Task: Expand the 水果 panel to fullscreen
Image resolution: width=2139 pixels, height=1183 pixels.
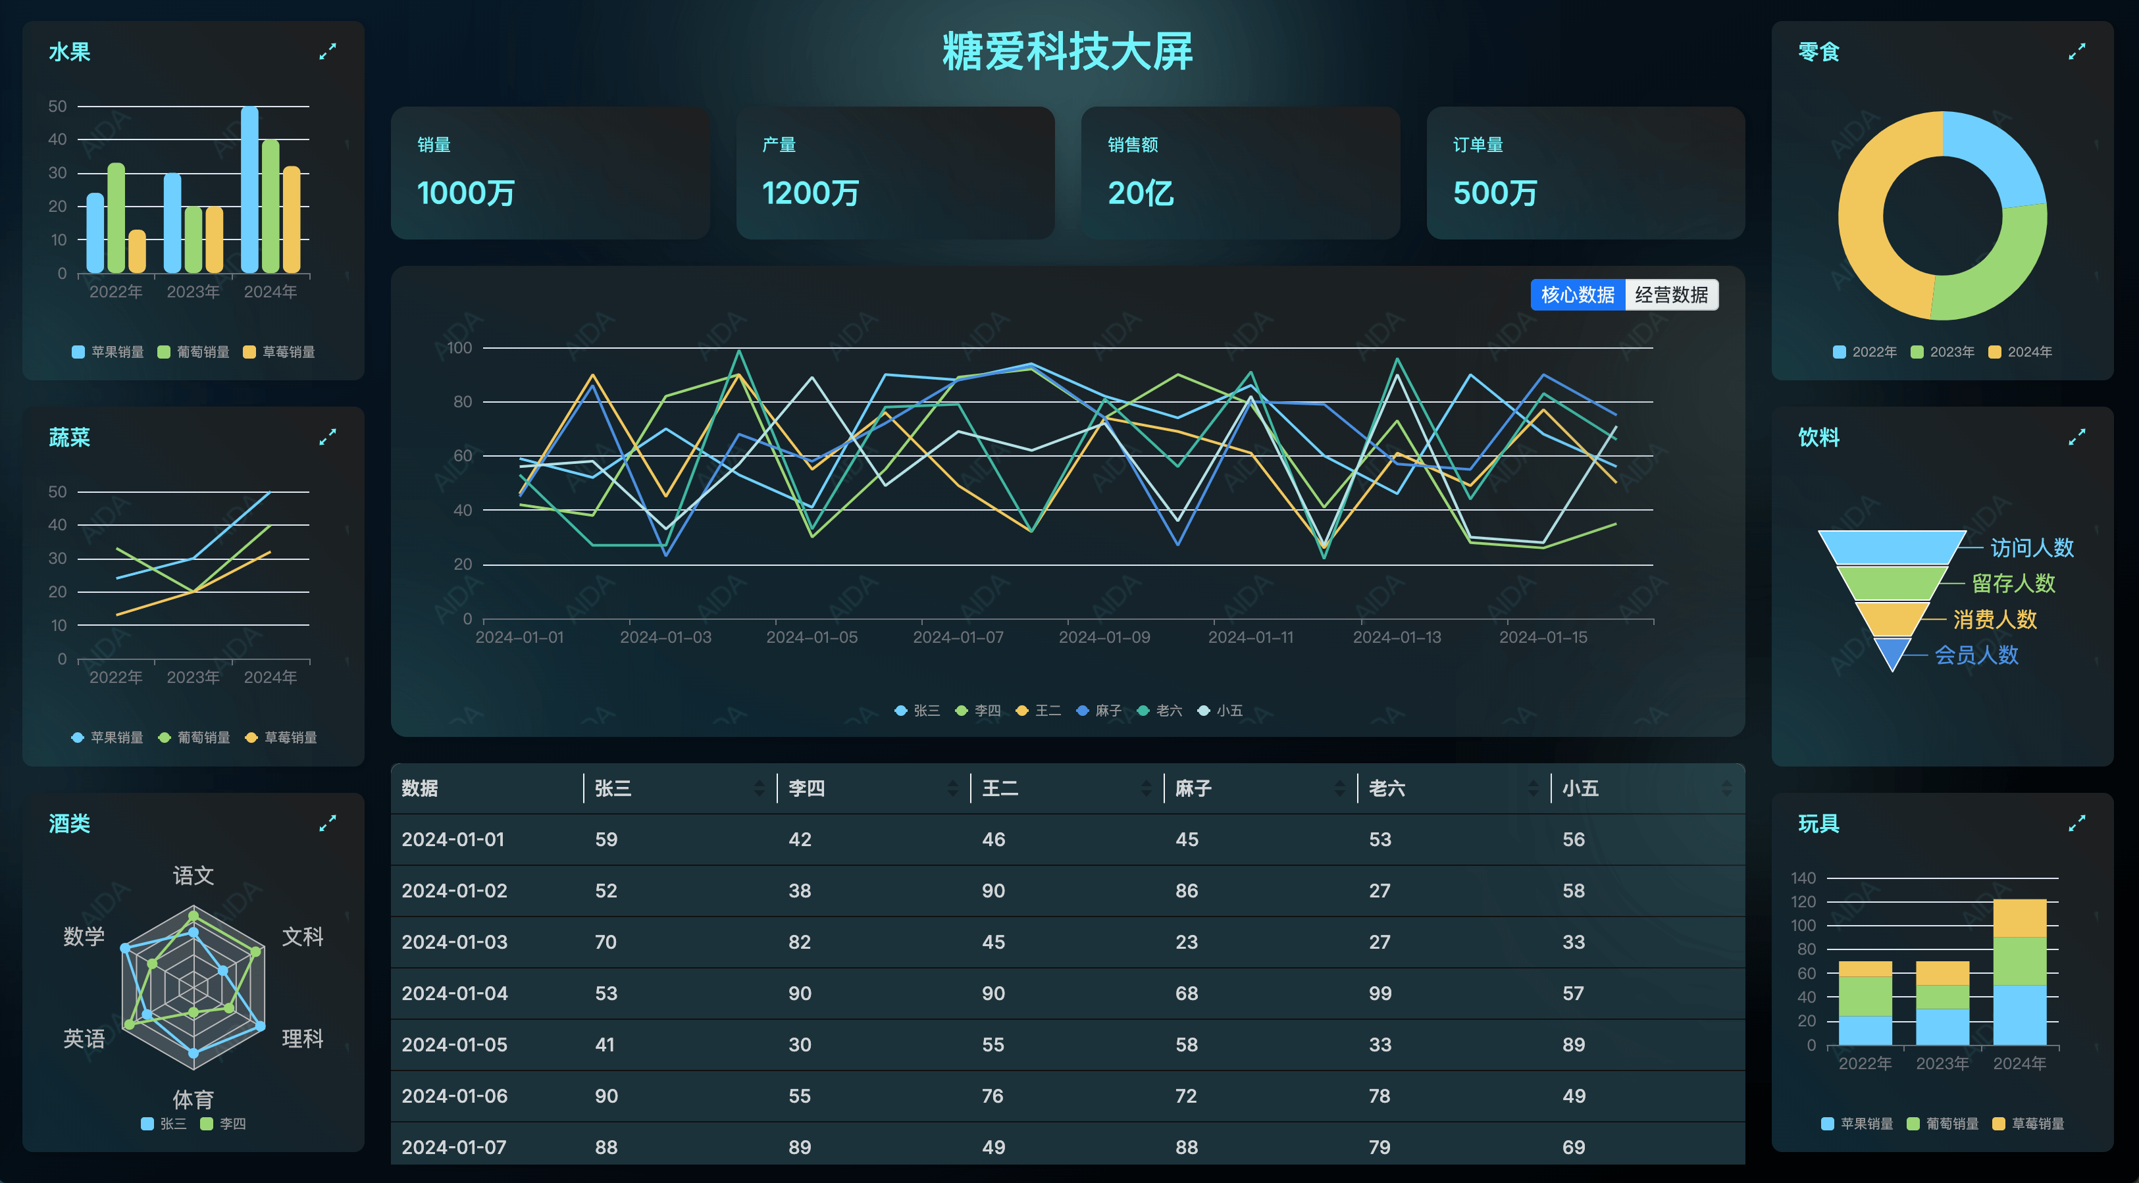Action: tap(327, 51)
